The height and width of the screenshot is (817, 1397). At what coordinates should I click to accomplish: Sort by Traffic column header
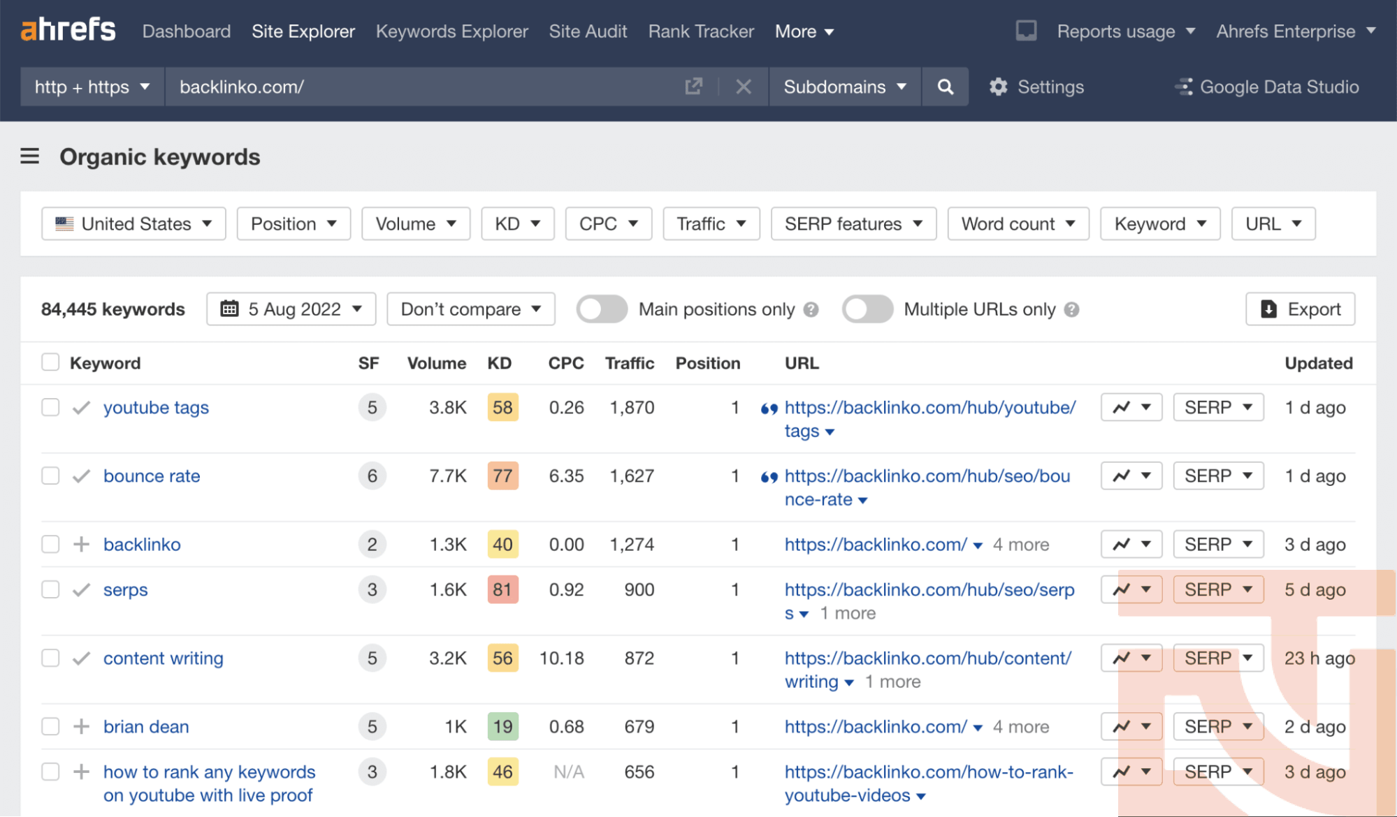630,363
